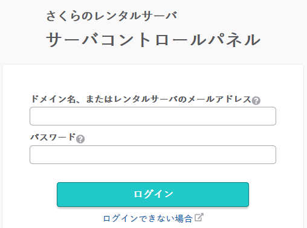Click the external-link icon after ログインできない場合
Screen dimensions: 307x228
point(199,217)
